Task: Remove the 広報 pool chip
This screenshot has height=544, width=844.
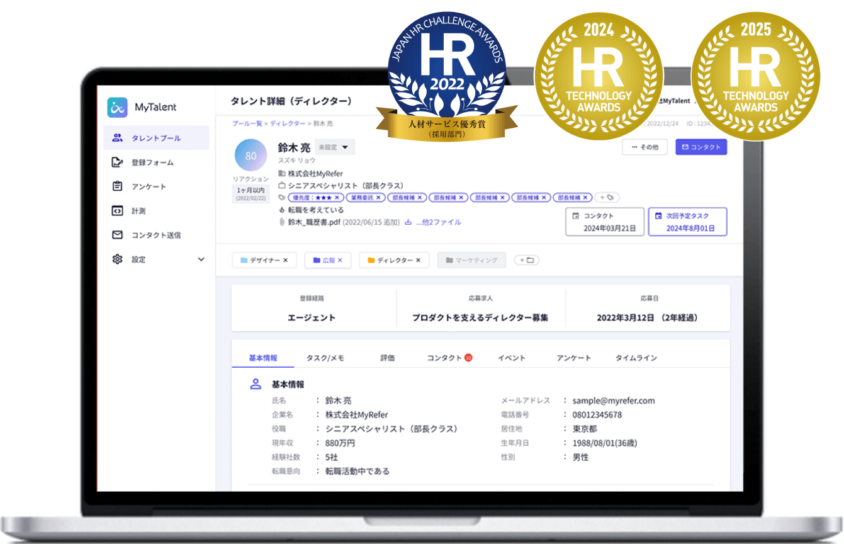Action: coord(340,260)
